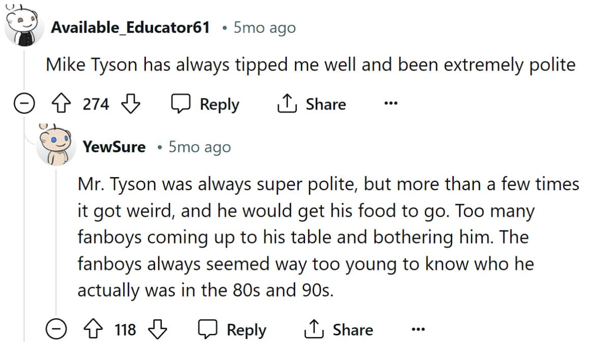Click Available_Educator61's avatar icon

[x=22, y=25]
